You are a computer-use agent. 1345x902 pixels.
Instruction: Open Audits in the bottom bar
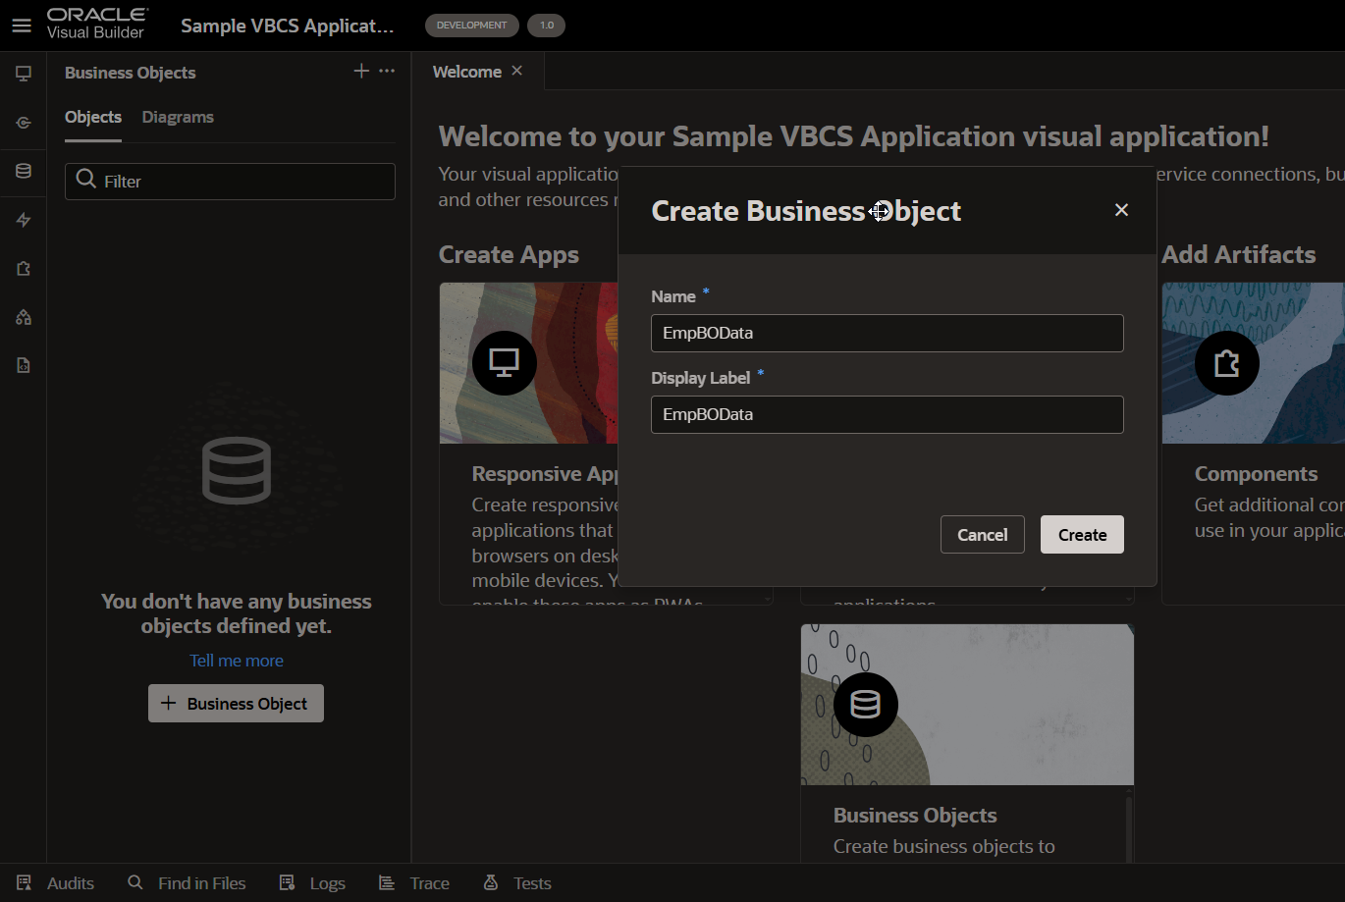[56, 883]
